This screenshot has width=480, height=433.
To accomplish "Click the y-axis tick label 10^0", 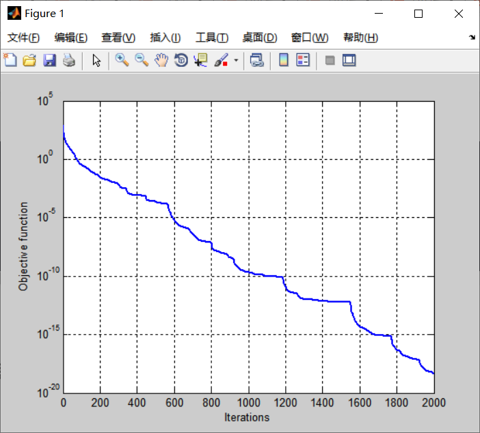I will [45, 158].
